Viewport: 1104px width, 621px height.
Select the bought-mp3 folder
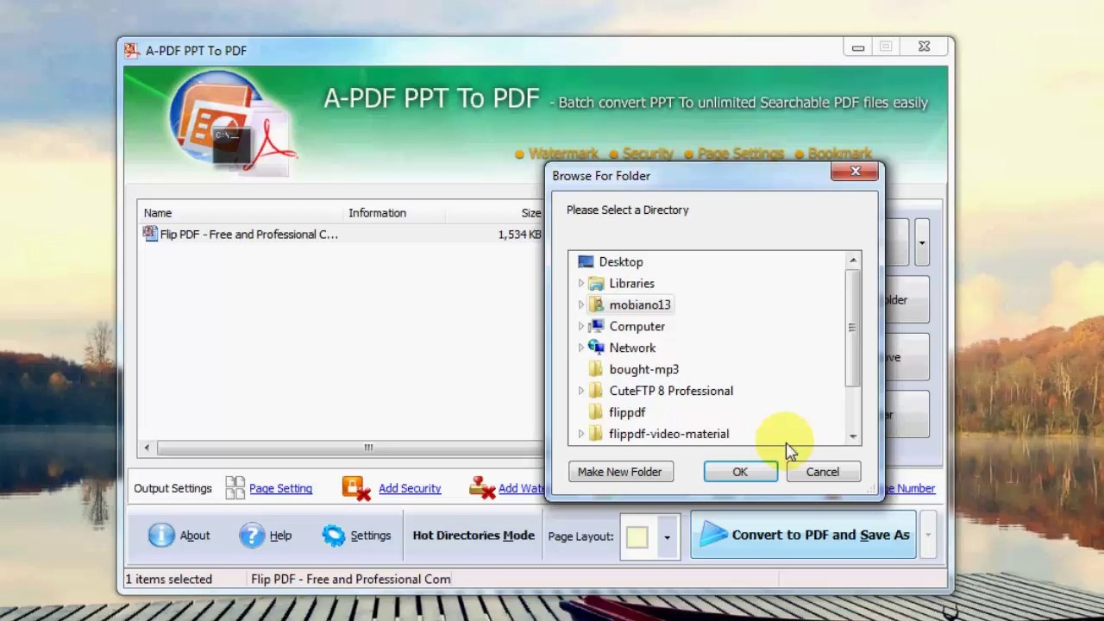[643, 369]
